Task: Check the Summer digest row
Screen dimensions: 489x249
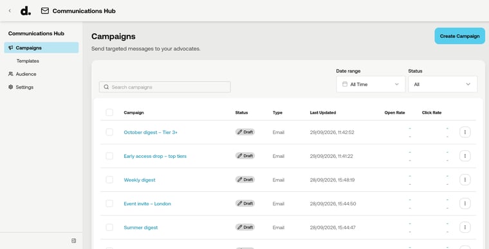Action: 109,227
